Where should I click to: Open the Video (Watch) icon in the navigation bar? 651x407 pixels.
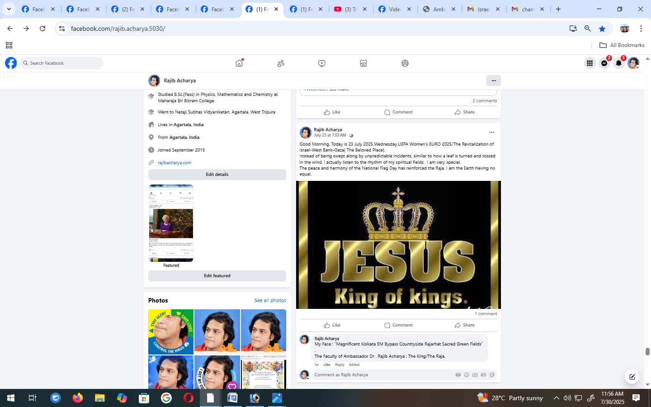click(322, 63)
